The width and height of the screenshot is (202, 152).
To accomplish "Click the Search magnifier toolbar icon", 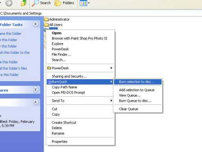I will point(35,3).
